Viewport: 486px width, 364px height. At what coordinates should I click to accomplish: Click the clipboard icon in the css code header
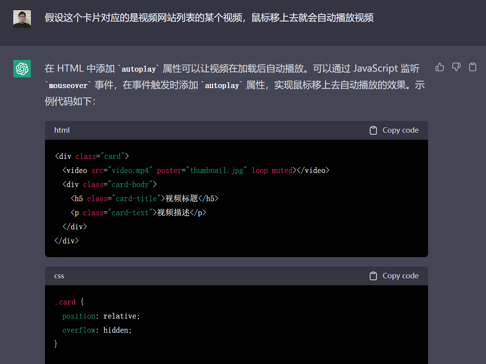click(x=373, y=276)
